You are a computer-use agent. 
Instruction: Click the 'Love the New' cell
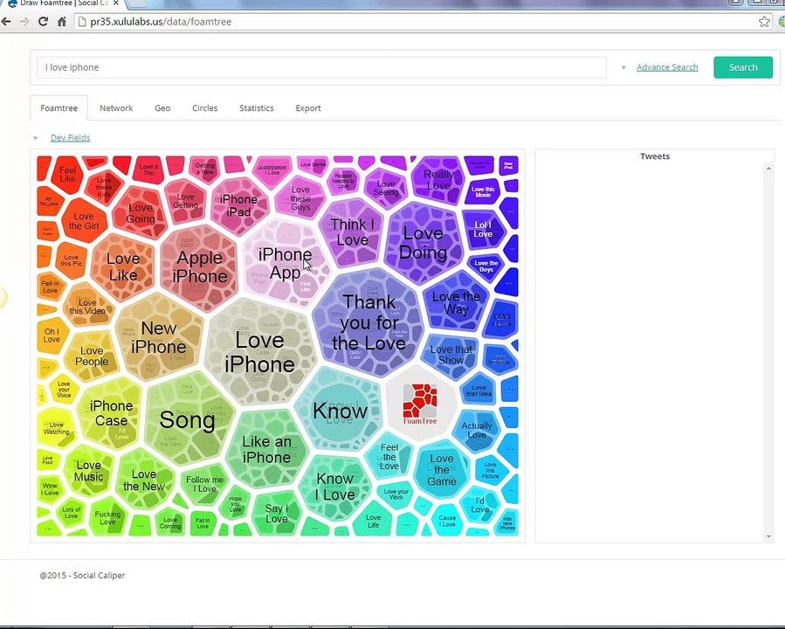point(144,480)
